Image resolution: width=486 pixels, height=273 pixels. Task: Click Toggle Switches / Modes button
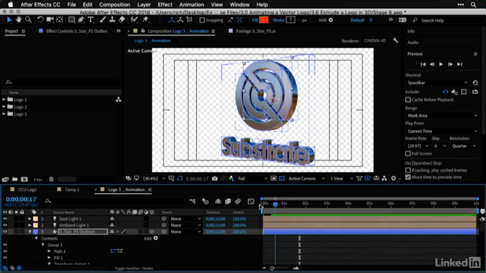(134, 268)
